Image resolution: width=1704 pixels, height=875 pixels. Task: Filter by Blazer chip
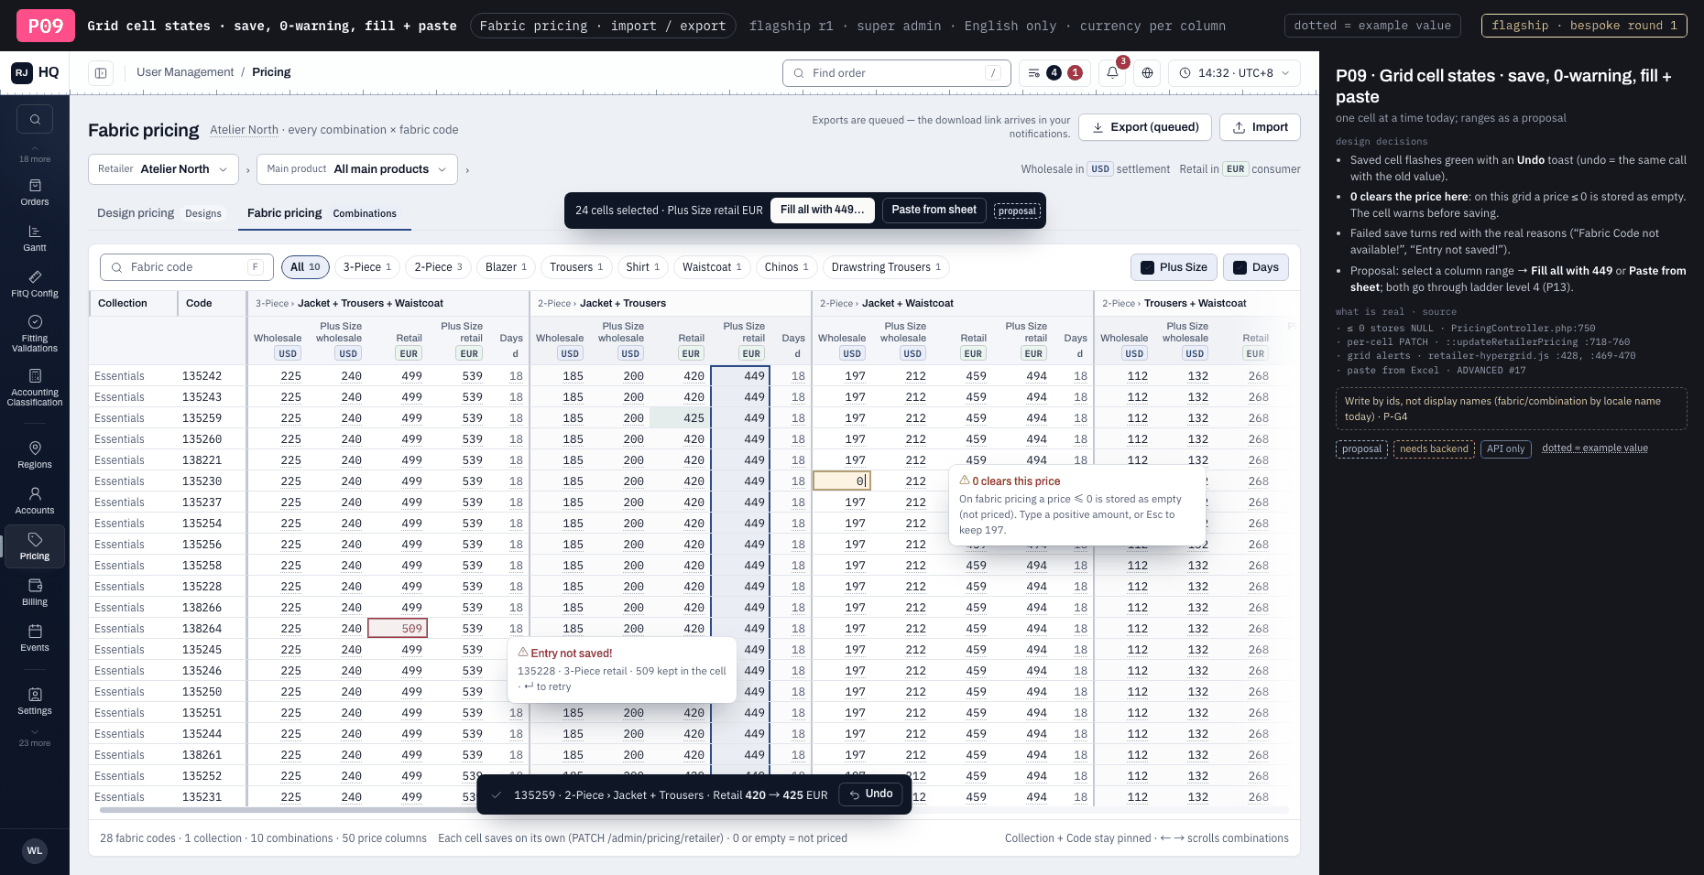[506, 267]
